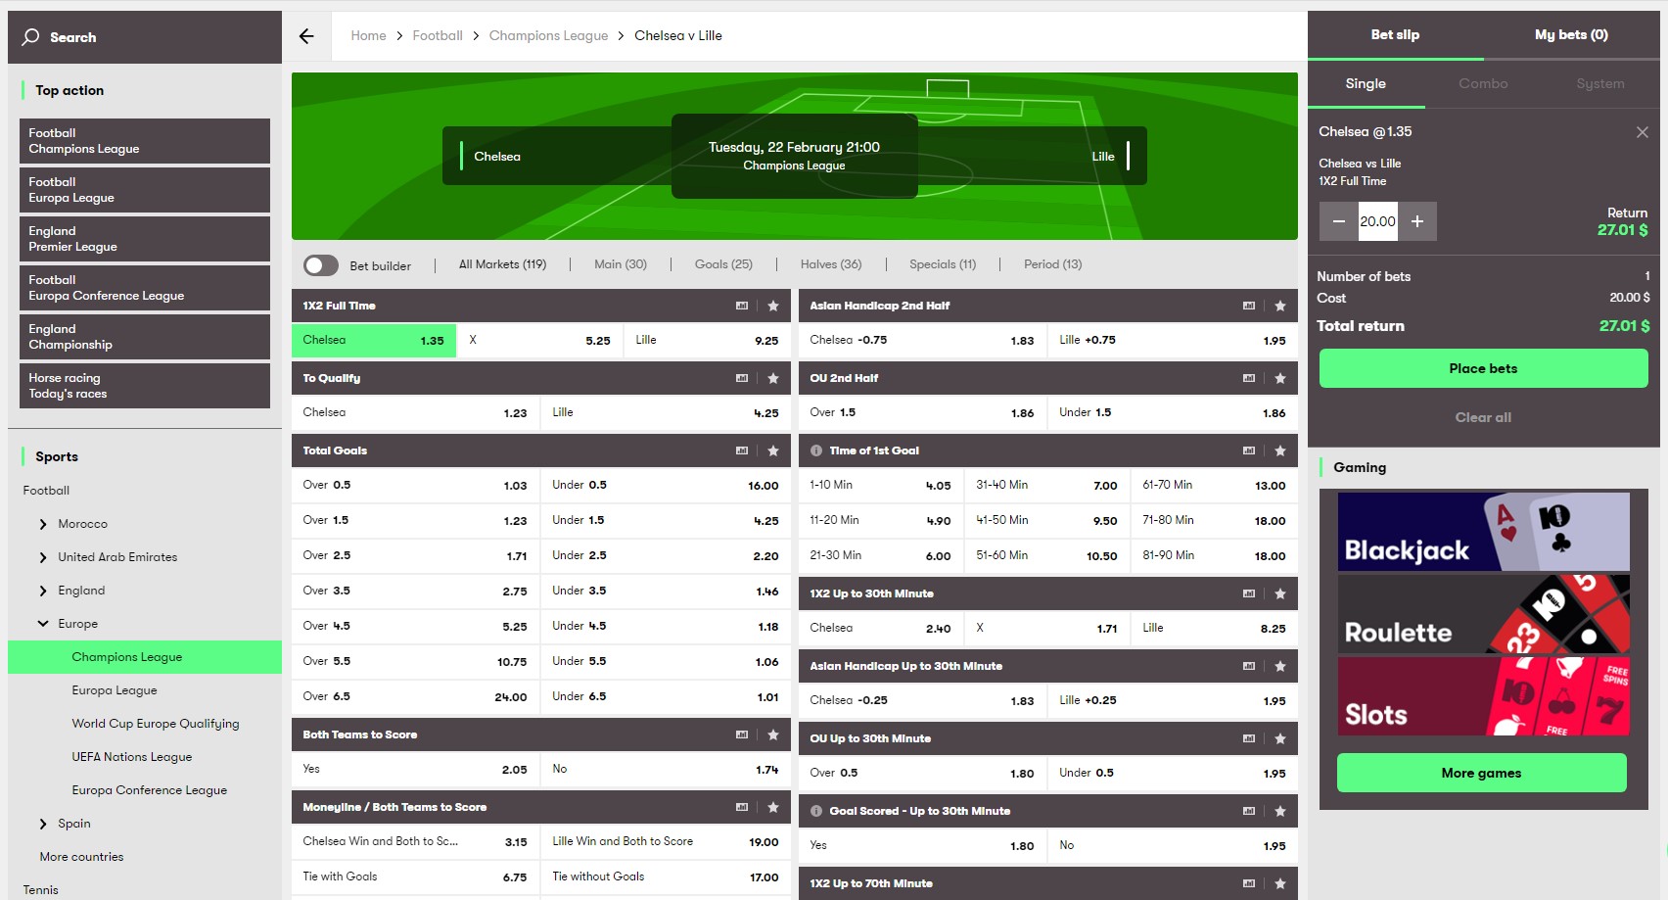Show Period (13) markets

pyautogui.click(x=1053, y=264)
